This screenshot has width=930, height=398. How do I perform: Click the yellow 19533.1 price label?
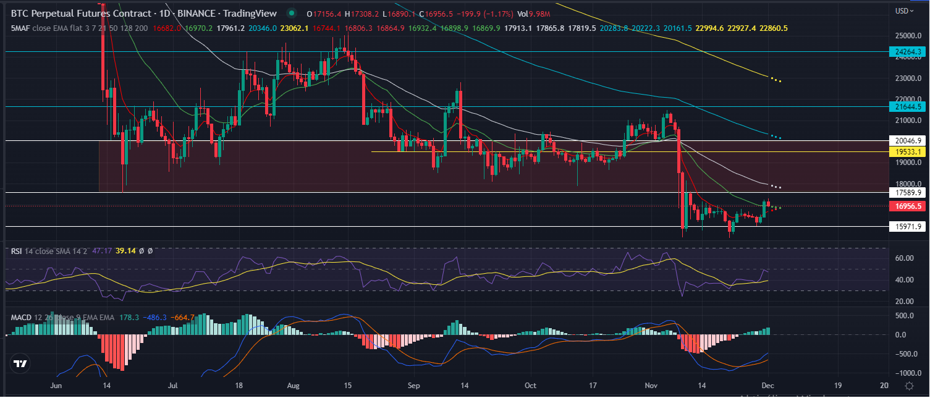click(x=907, y=151)
